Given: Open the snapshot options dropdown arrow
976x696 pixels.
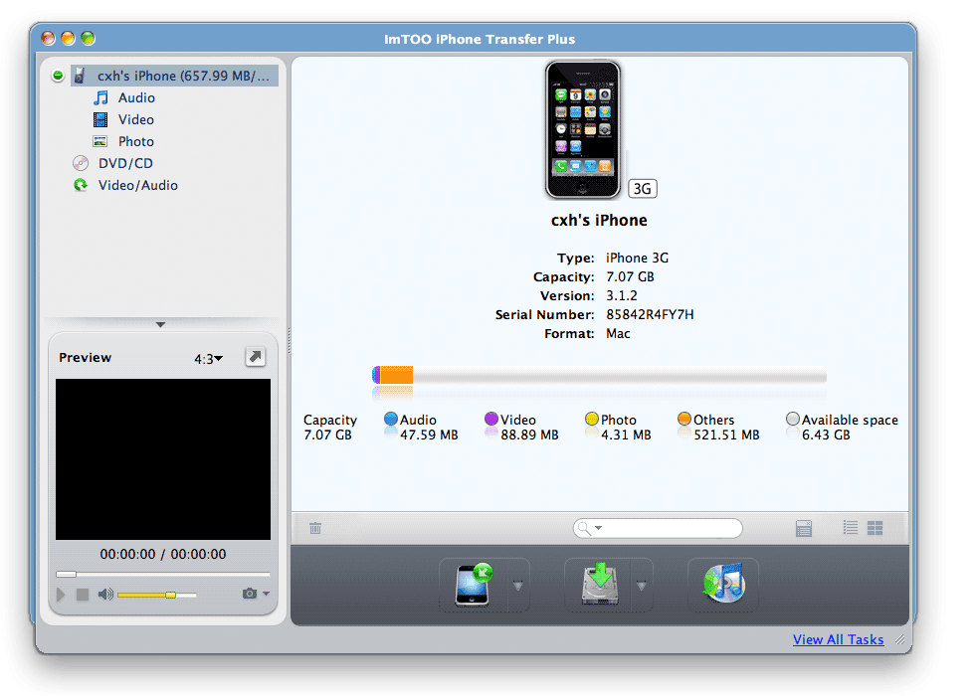Looking at the screenshot, I should pos(267,594).
